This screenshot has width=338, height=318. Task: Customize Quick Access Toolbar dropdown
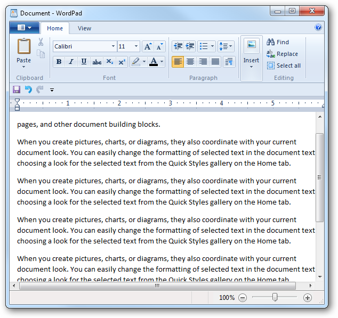point(52,90)
